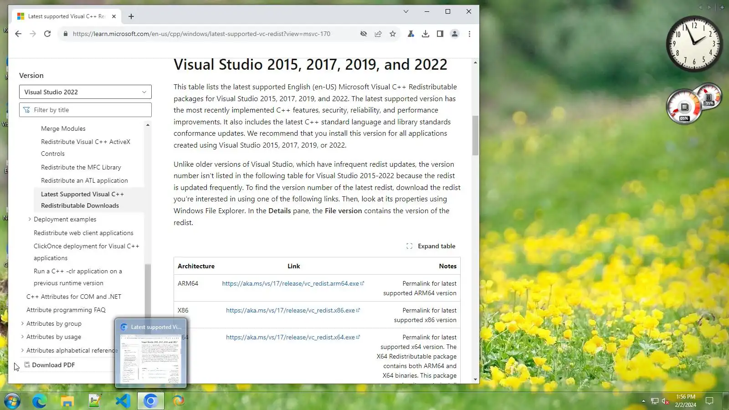Click the browser forward arrow

tap(33, 34)
